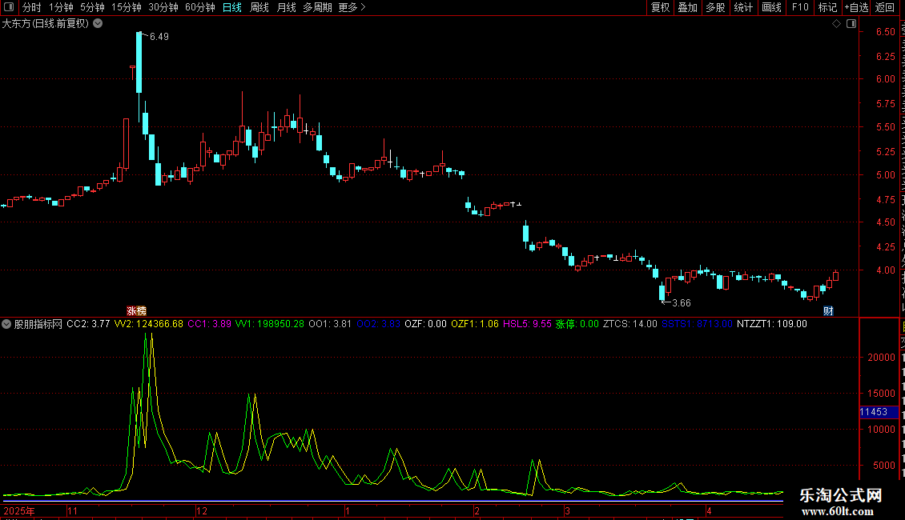905x520 pixels.
Task: Click the month 12 time axis label
Action: click(x=202, y=510)
